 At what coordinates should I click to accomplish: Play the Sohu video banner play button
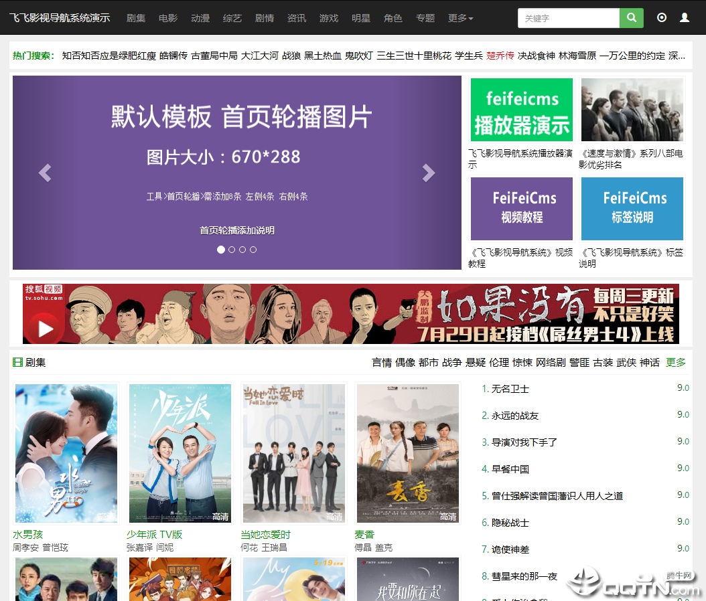point(44,329)
